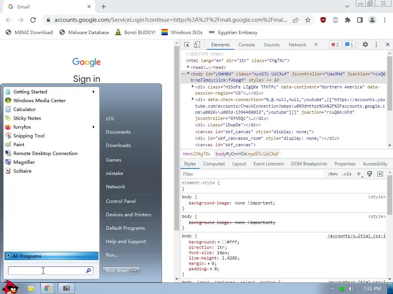The height and width of the screenshot is (294, 393).
Task: Click the red errors counter badge
Action: (x=335, y=44)
